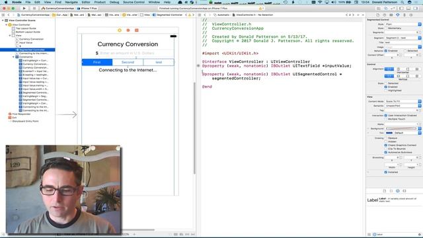Collapse the View Controller outline node

click(x=7, y=25)
